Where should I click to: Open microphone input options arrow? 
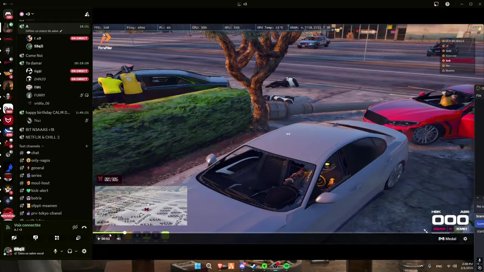(x=62, y=251)
